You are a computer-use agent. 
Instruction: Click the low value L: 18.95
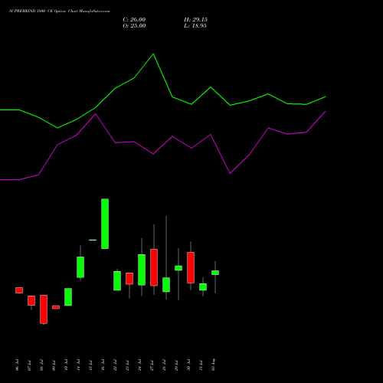(195, 26)
